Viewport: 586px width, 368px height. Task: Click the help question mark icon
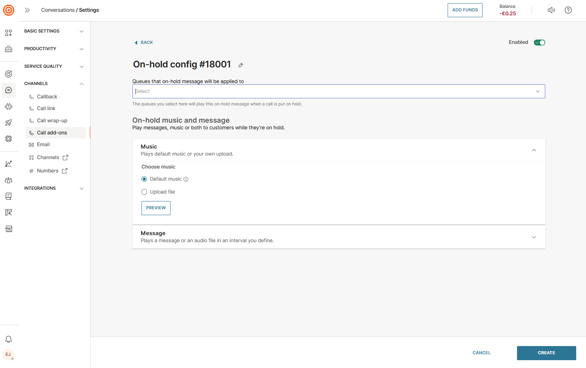pyautogui.click(x=568, y=10)
